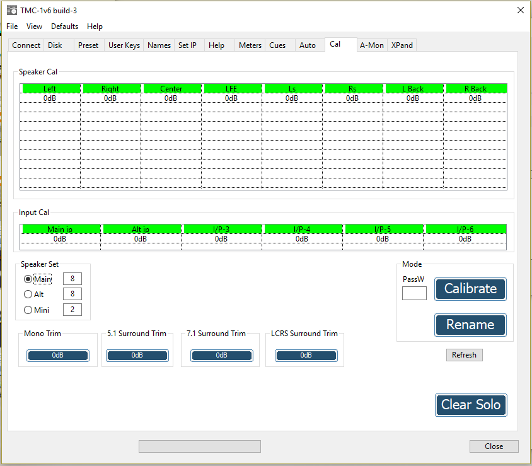Screen dimensions: 532x466
Task: Select the Main ip input header
Action: click(61, 229)
